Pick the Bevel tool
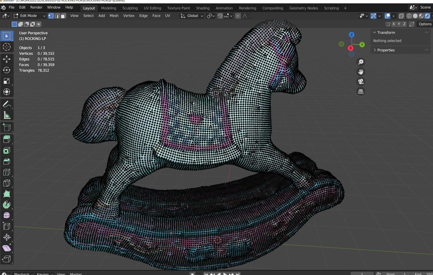 coord(7,161)
